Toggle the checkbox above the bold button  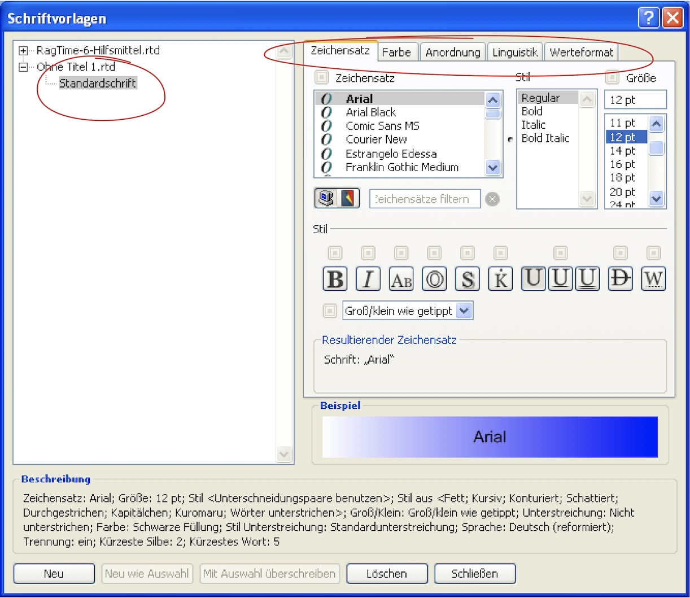click(335, 253)
